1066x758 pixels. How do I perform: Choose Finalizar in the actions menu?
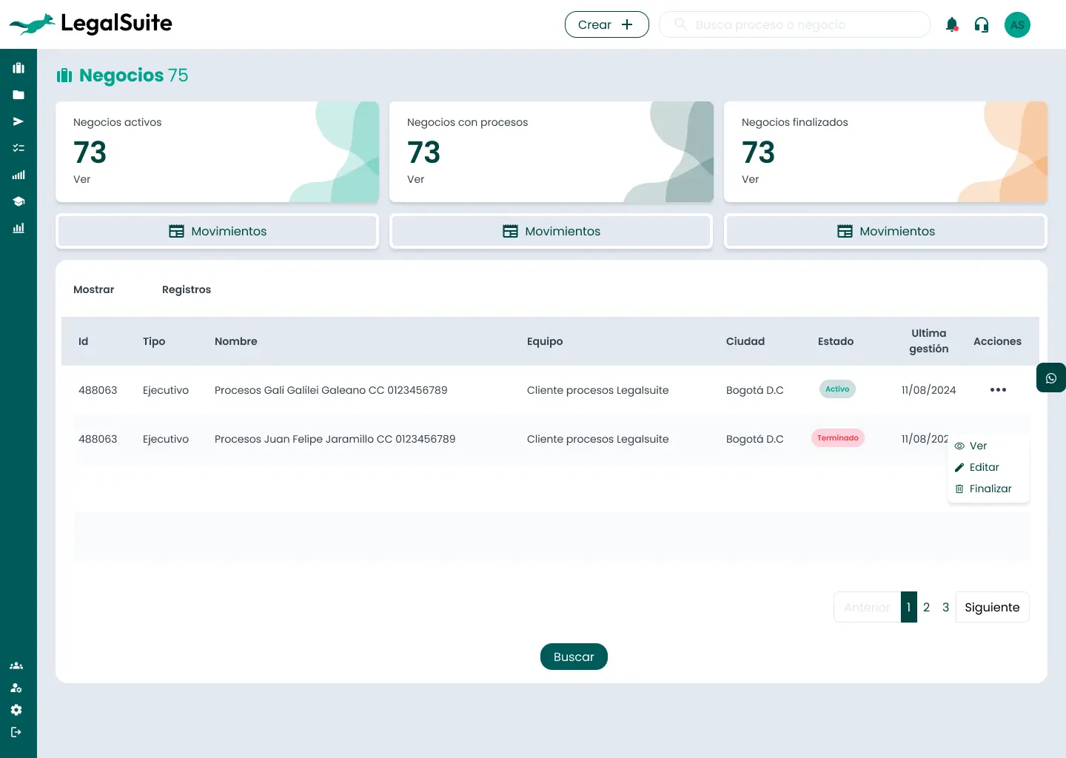tap(990, 489)
